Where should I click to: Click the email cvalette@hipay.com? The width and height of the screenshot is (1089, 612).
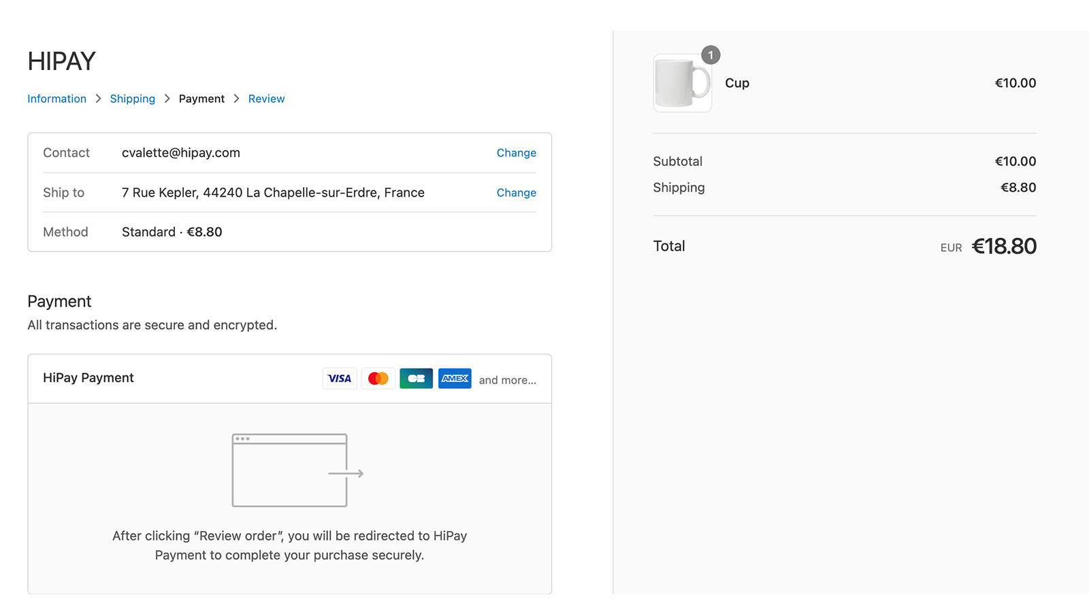(181, 153)
